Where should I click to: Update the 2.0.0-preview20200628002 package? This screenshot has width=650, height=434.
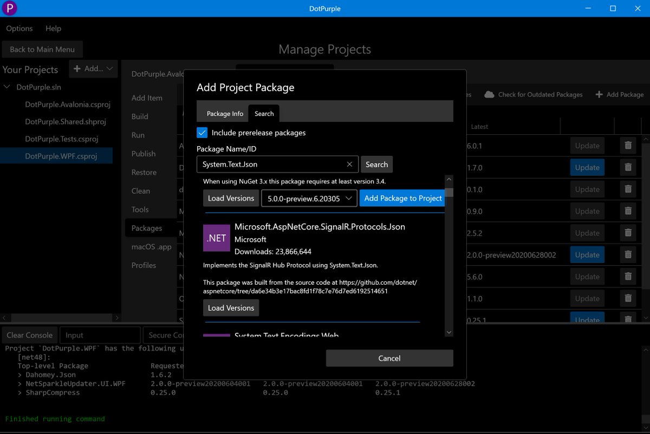coord(587,255)
